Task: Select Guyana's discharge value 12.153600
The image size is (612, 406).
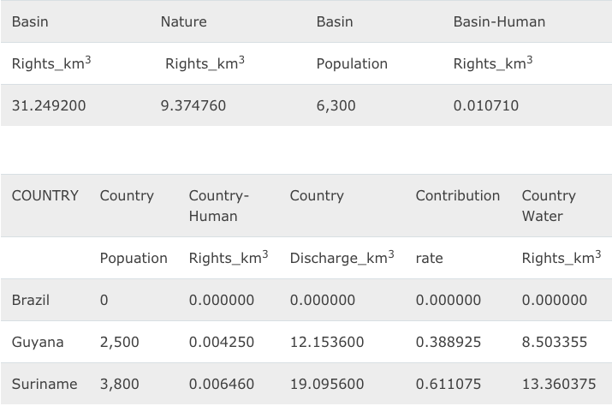Action: click(326, 343)
